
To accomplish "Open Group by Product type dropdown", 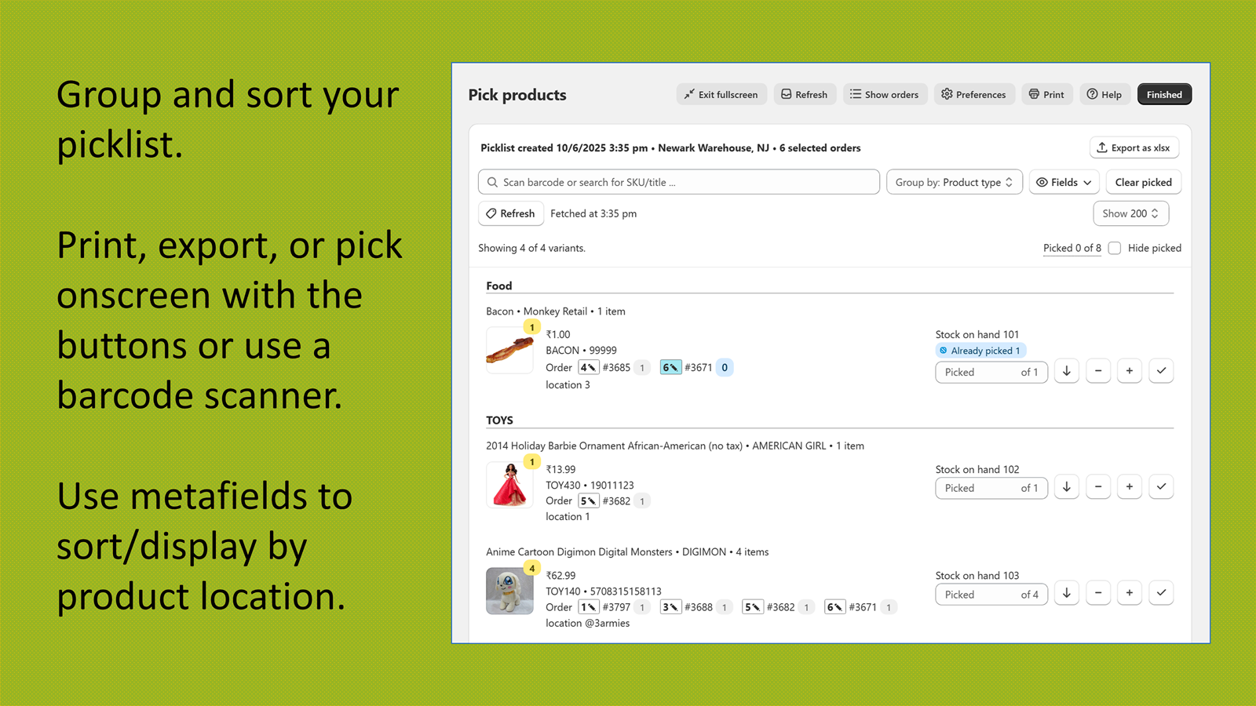I will pyautogui.click(x=954, y=182).
